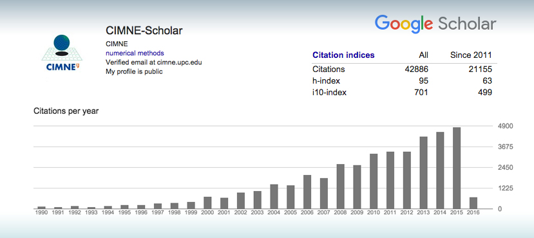The height and width of the screenshot is (238, 534).
Task: Click the 2015 citations bar
Action: (457, 168)
